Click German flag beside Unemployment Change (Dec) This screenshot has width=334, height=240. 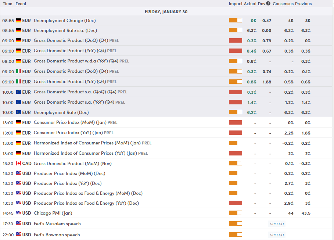tap(19, 21)
